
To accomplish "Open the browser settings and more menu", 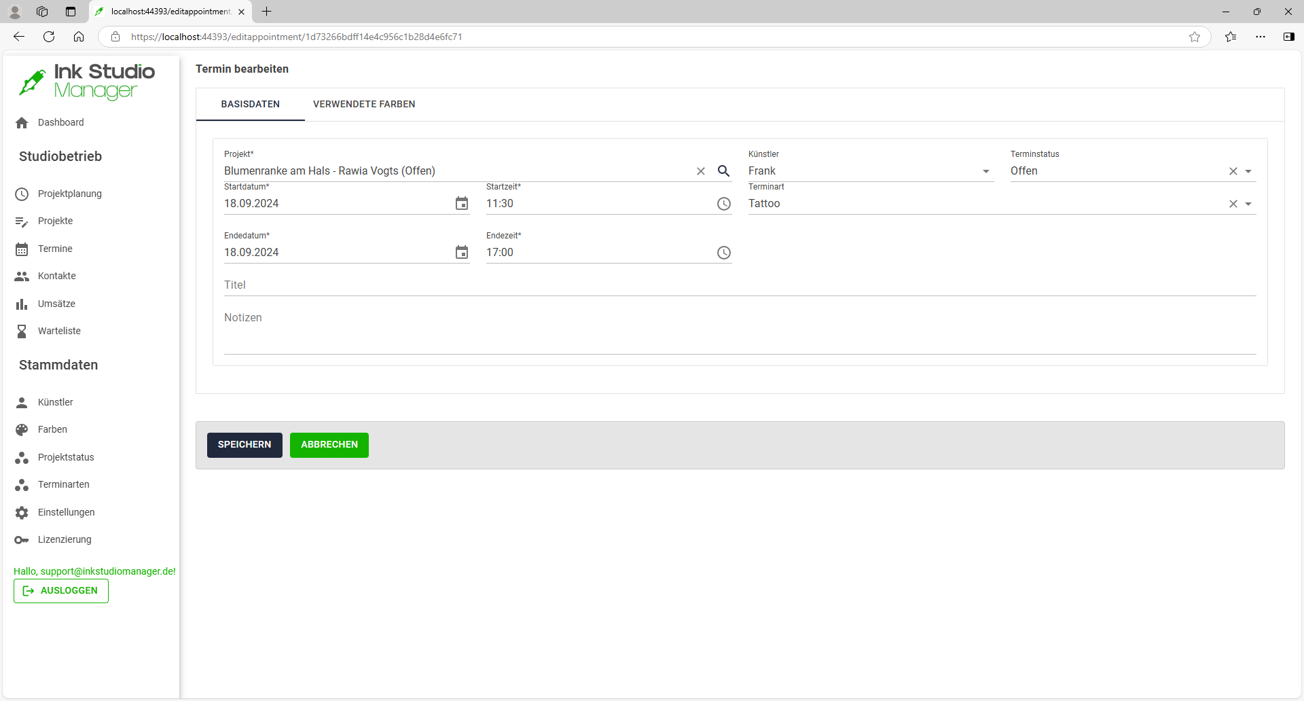I will pyautogui.click(x=1261, y=37).
